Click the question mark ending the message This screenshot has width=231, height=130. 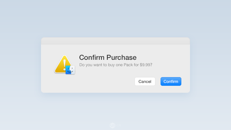(151, 65)
